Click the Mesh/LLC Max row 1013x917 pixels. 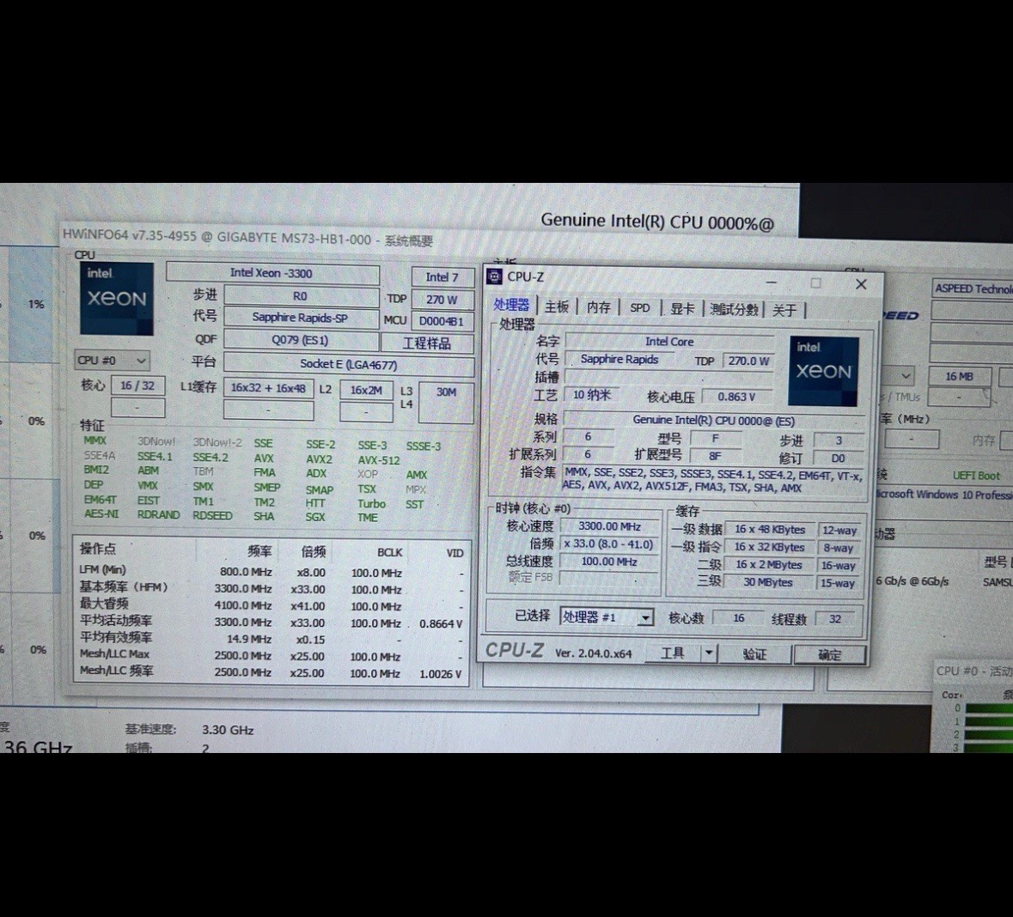(272, 655)
